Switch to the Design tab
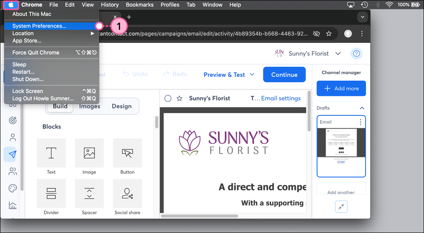The width and height of the screenshot is (424, 233). coord(121,106)
